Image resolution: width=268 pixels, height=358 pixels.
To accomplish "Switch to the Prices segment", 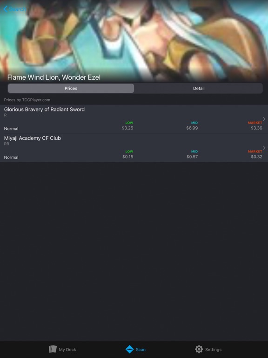I will click(71, 89).
